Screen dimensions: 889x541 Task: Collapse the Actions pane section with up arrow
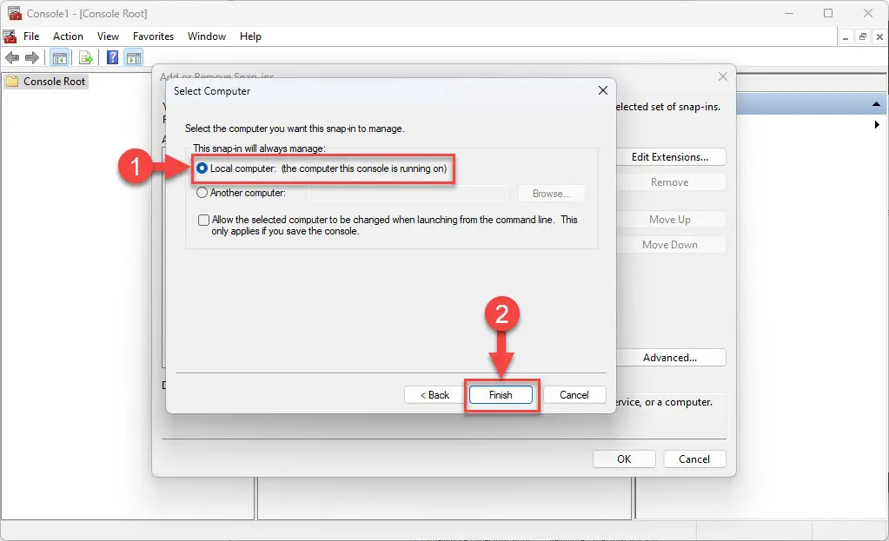877,105
